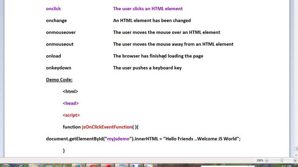Viewport: 298px width, 167px height.
Task: Click the word "onclick" in purple
Action: pyautogui.click(x=54, y=9)
